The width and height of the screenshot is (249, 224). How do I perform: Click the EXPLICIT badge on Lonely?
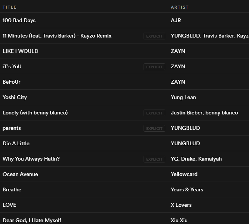154,113
